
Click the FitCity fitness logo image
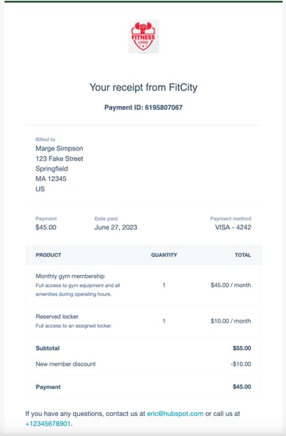pos(143,36)
